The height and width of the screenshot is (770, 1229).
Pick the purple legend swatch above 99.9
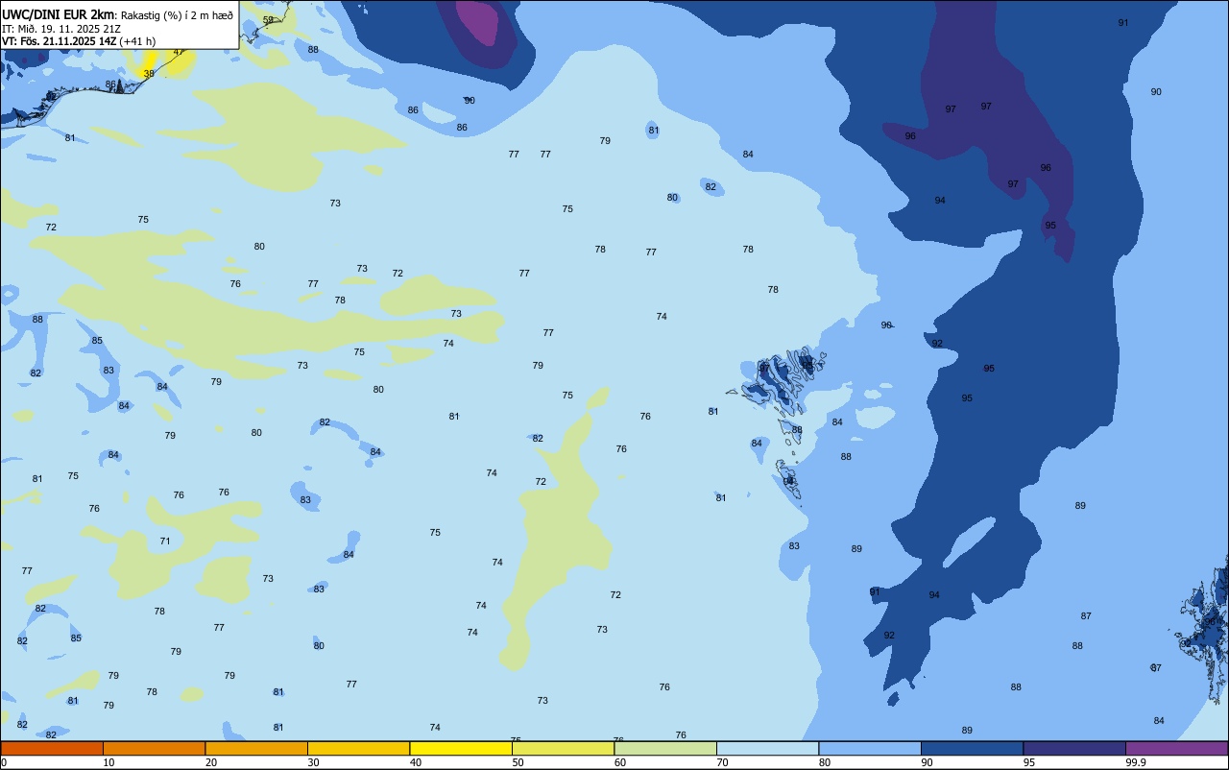[1176, 748]
